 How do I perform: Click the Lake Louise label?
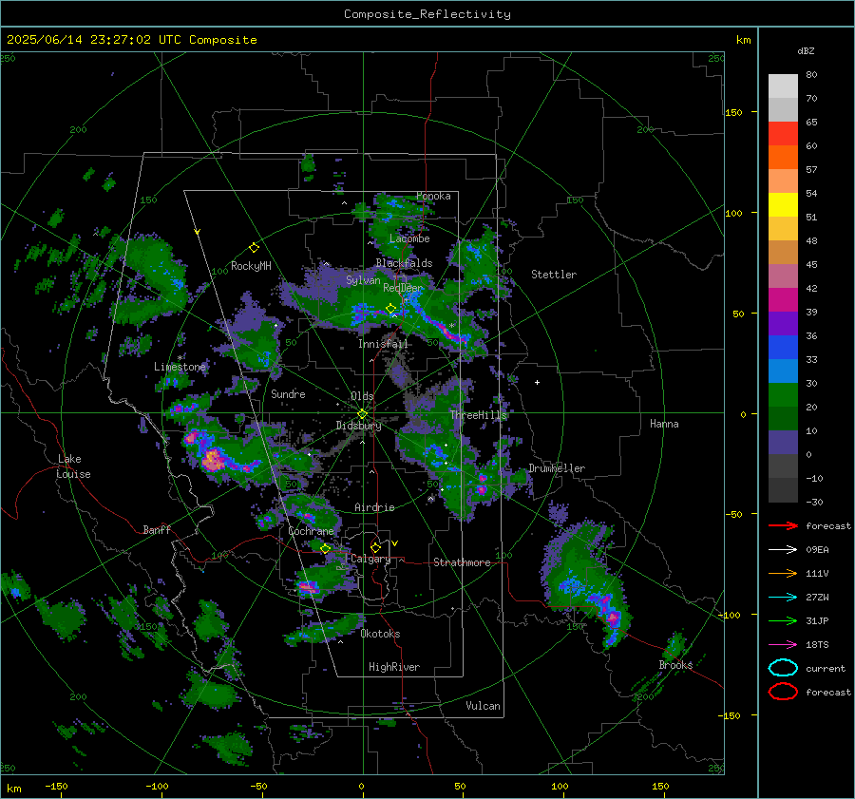(73, 466)
